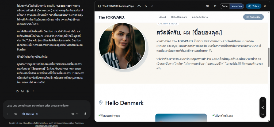Expand the Pro model dropdown
Image resolution: width=274 pixels, height=127 pixels.
[74, 114]
